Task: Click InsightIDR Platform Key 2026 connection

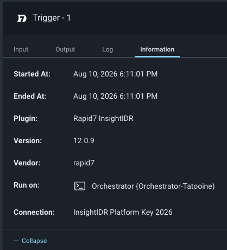Action: tap(123, 212)
